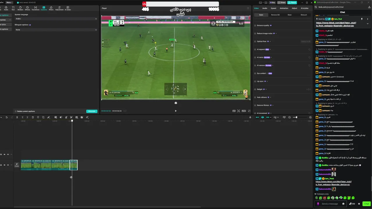This screenshot has height=209, width=372.
Task: Switch to the Audio properties tab
Action: 265,8
